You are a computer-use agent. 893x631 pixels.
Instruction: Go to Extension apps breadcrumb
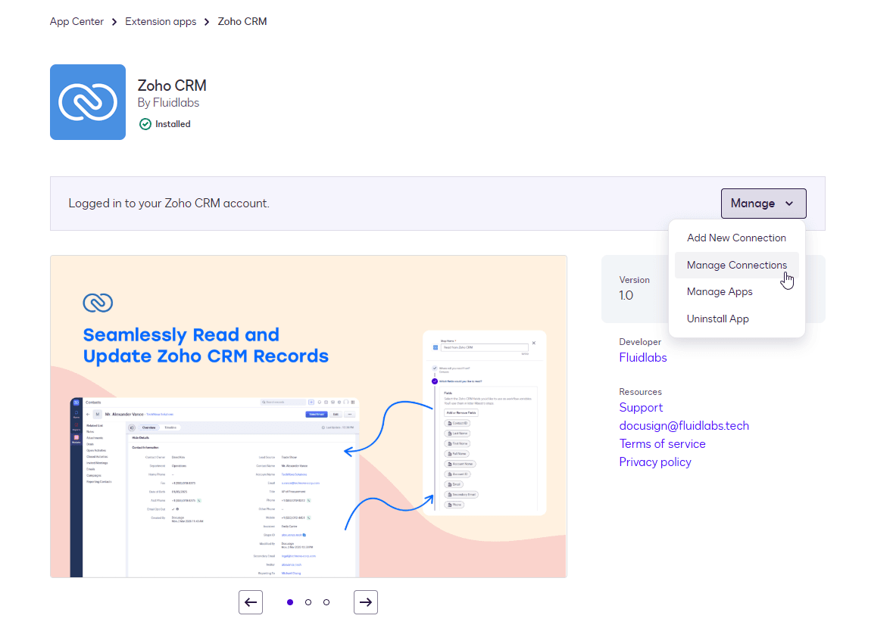click(x=161, y=21)
